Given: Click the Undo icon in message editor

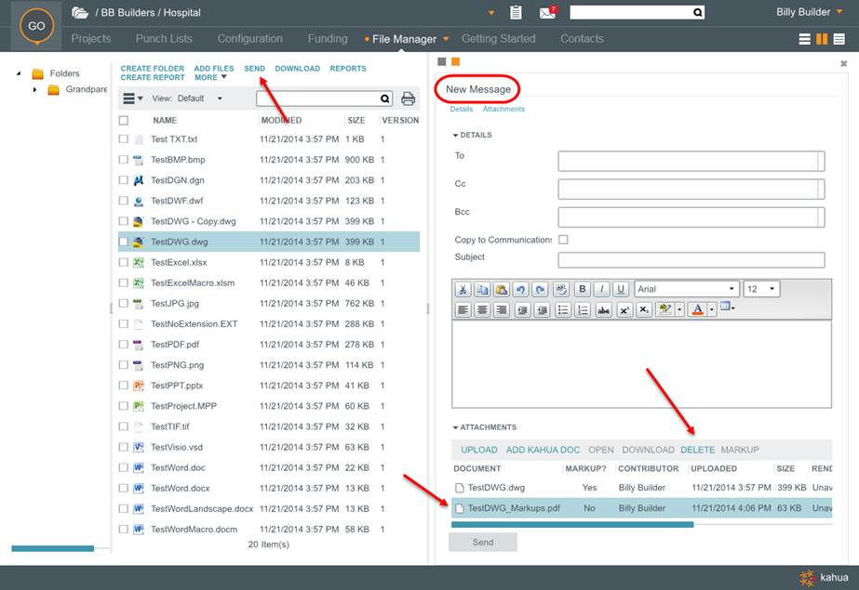Looking at the screenshot, I should pos(520,289).
